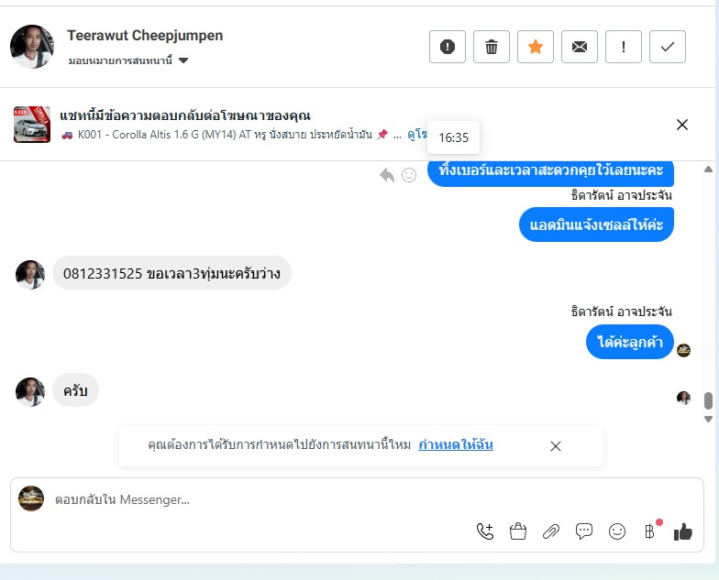Start a call with phone icon
This screenshot has width=719, height=580.
click(x=484, y=531)
